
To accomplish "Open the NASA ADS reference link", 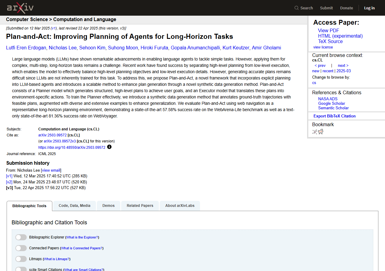I will [x=328, y=99].
